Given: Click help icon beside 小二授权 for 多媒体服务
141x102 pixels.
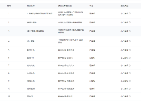Looking at the screenshot, I should coord(130,22).
